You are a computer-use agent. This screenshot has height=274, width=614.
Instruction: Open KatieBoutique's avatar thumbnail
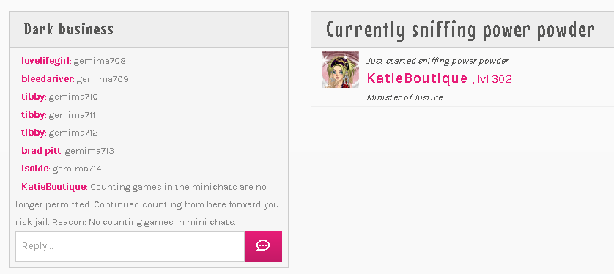pos(340,70)
